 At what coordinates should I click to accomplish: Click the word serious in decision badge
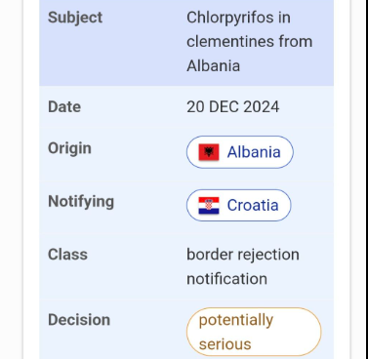[225, 344]
